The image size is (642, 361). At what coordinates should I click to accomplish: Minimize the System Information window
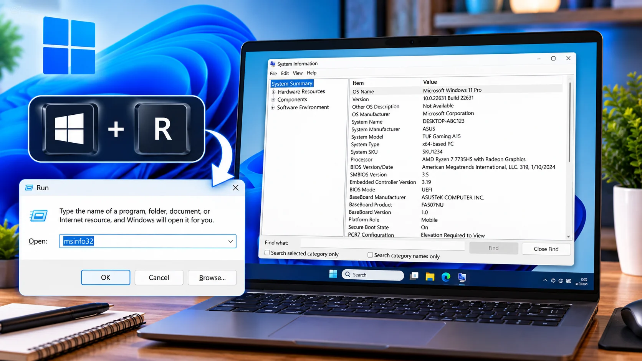(x=539, y=59)
